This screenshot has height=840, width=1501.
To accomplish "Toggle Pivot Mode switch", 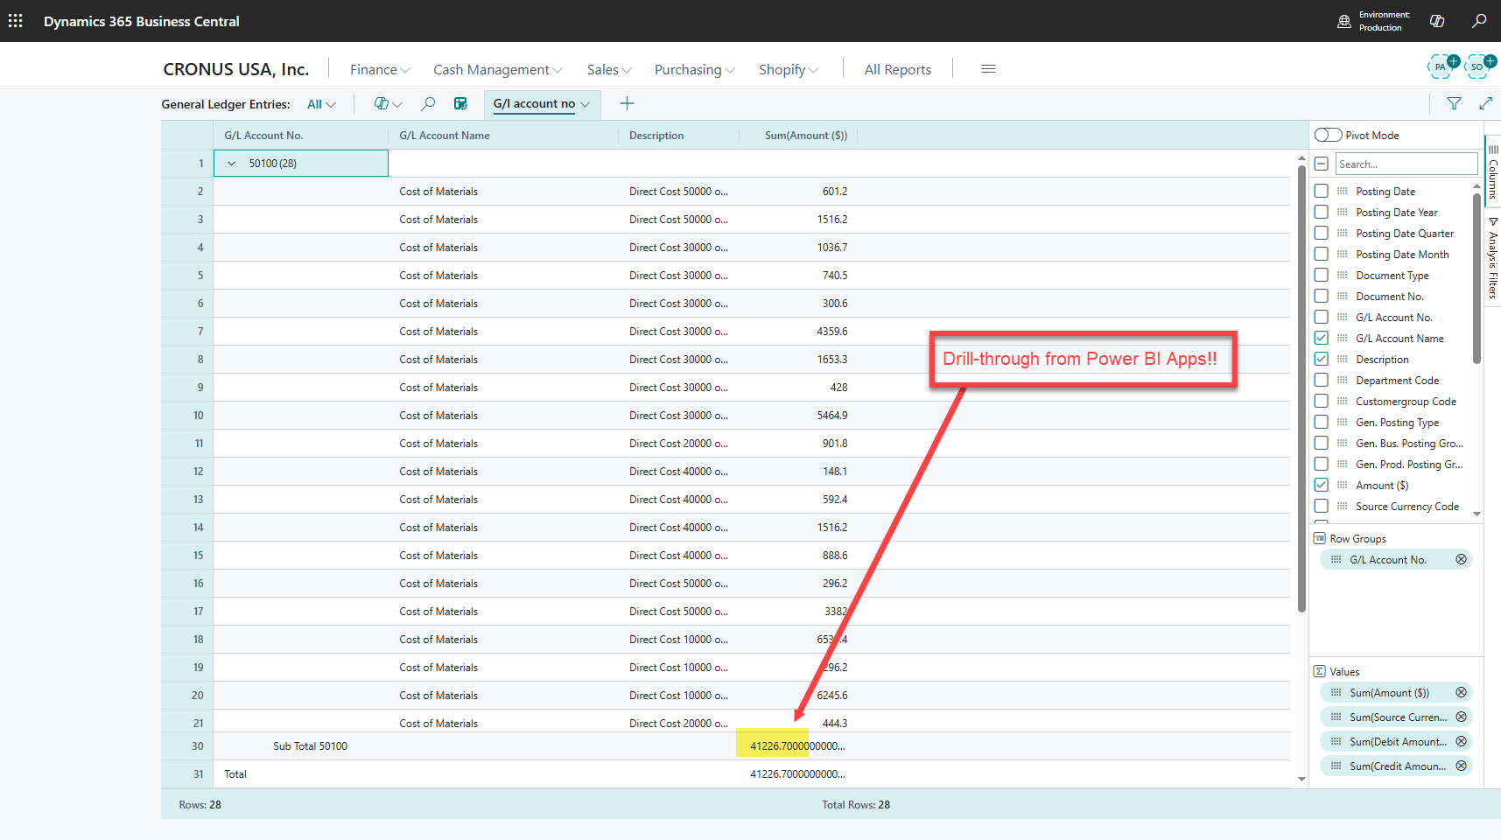I will [x=1328, y=135].
